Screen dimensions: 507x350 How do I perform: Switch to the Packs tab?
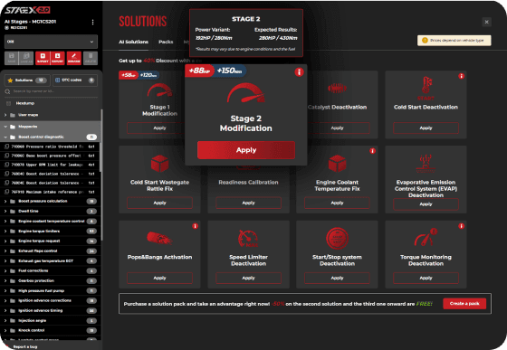click(x=166, y=42)
